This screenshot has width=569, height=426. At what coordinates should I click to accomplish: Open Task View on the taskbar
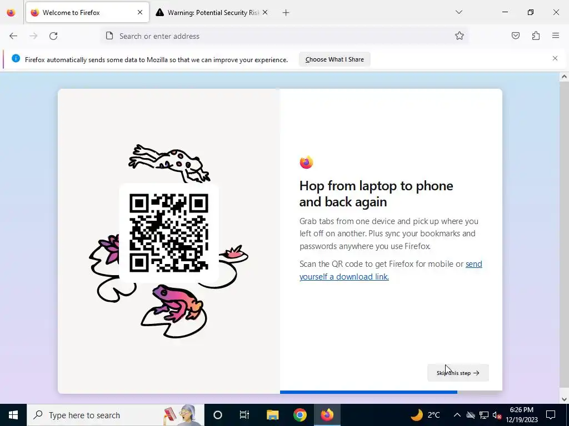pyautogui.click(x=244, y=415)
